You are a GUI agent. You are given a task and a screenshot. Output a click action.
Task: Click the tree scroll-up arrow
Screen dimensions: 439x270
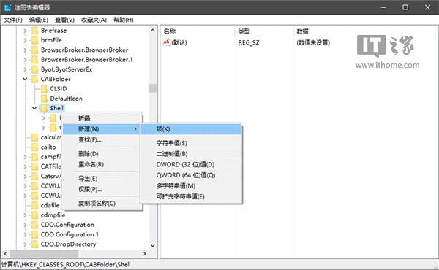click(x=153, y=31)
